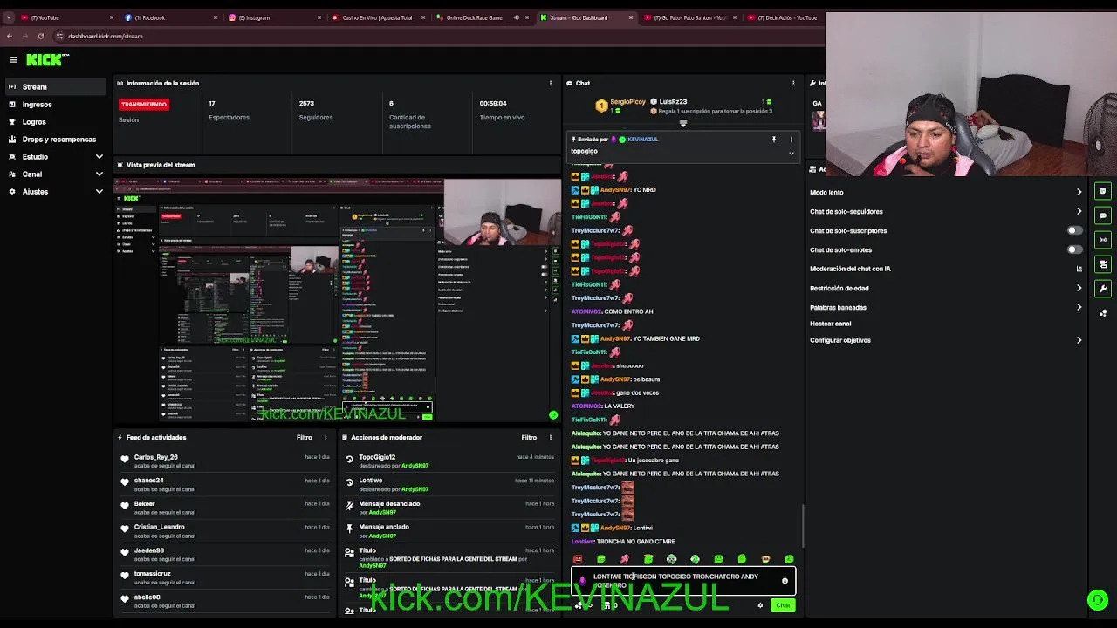Image resolution: width=1117 pixels, height=628 pixels.
Task: Collapse the gift leaderboard arrow in chat
Action: [x=683, y=124]
